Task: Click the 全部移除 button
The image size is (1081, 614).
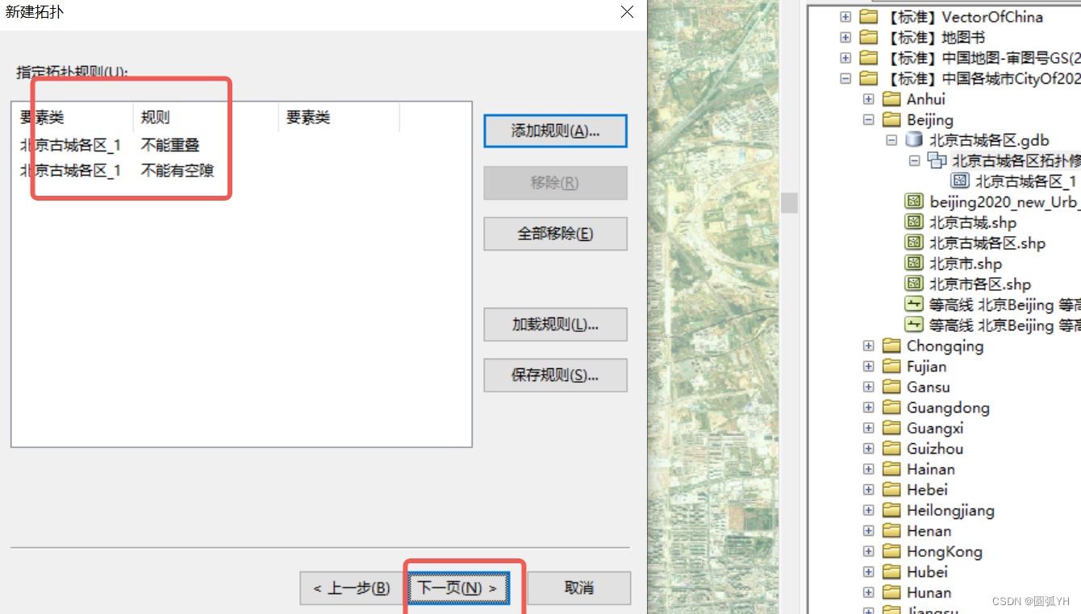Action: pos(555,234)
